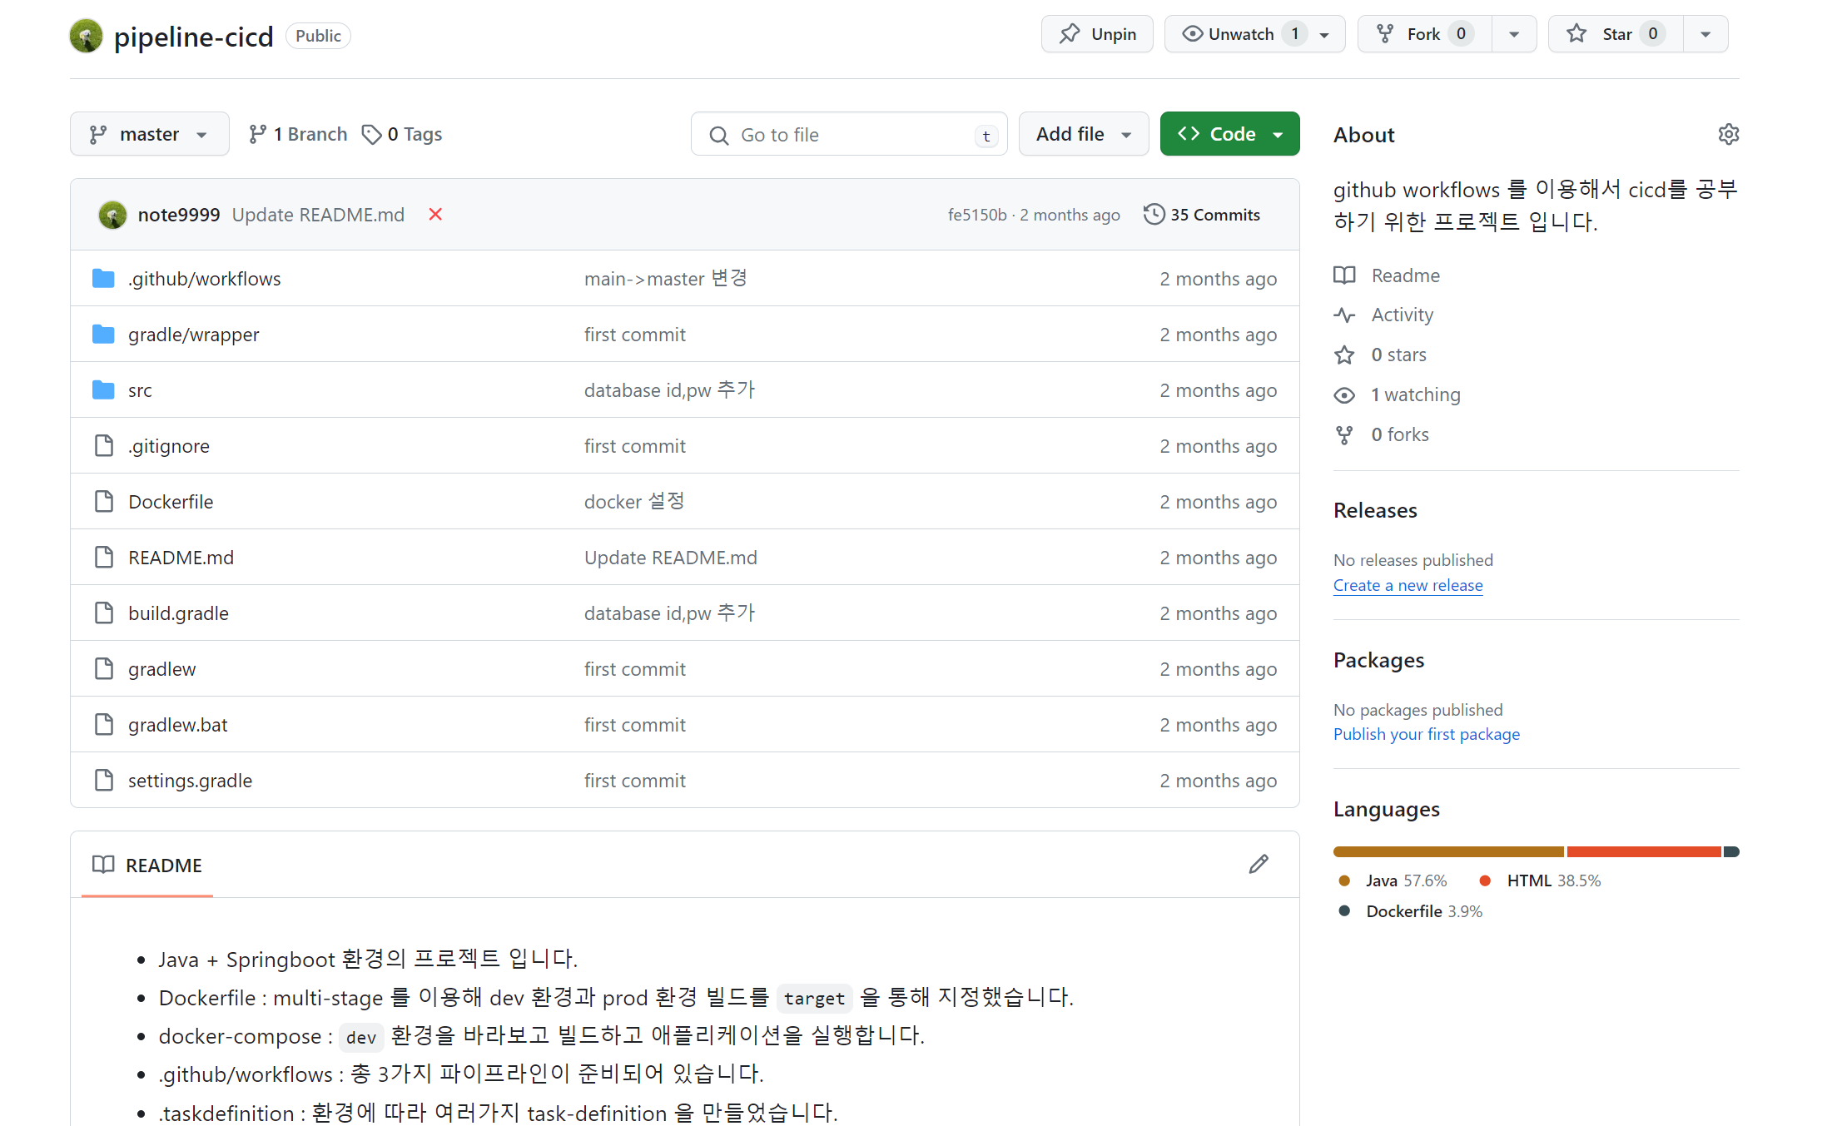This screenshot has height=1126, width=1842.
Task: Click the Readme book icon in About
Action: (1344, 275)
